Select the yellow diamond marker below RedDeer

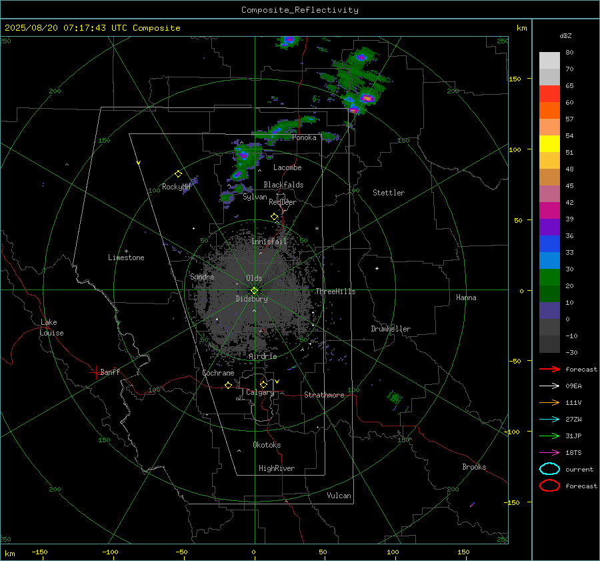pyautogui.click(x=274, y=217)
